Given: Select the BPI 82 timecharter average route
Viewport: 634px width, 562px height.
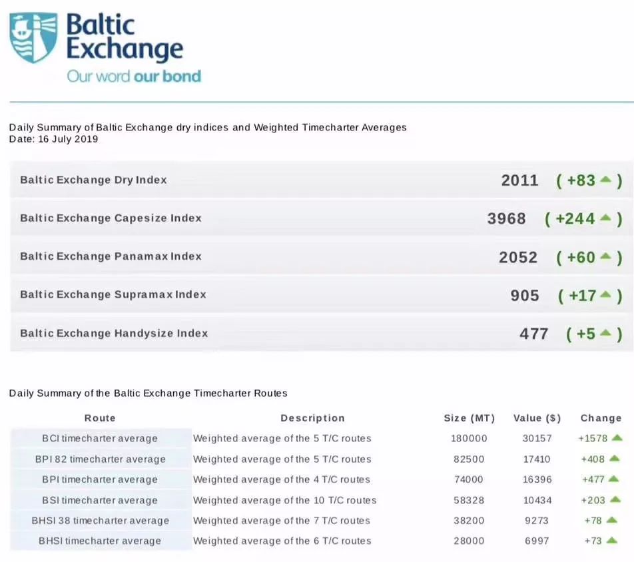Looking at the screenshot, I should click(x=100, y=459).
